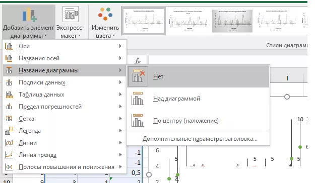Select the first chart style thumbnail
This screenshot has width=315, height=183.
coord(144,21)
